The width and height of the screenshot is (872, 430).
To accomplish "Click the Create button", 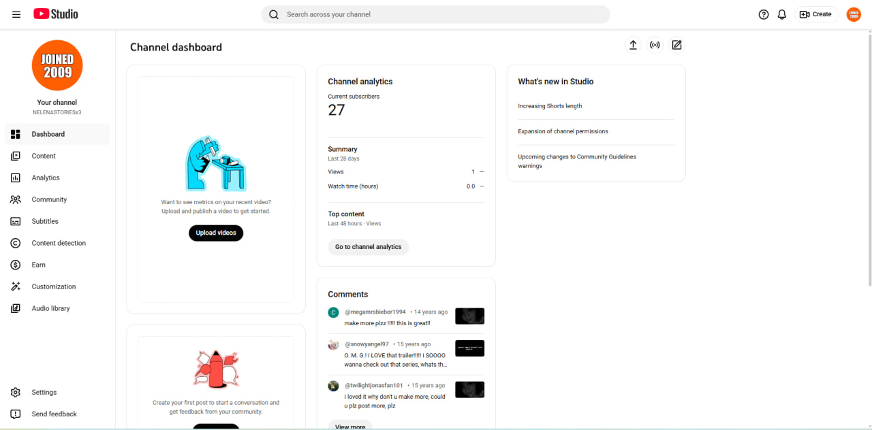I will click(816, 14).
